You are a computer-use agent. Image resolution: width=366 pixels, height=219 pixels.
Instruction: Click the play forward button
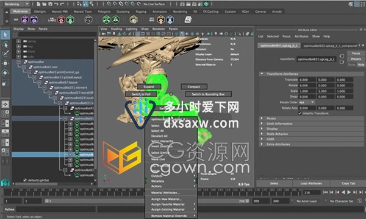(349, 192)
